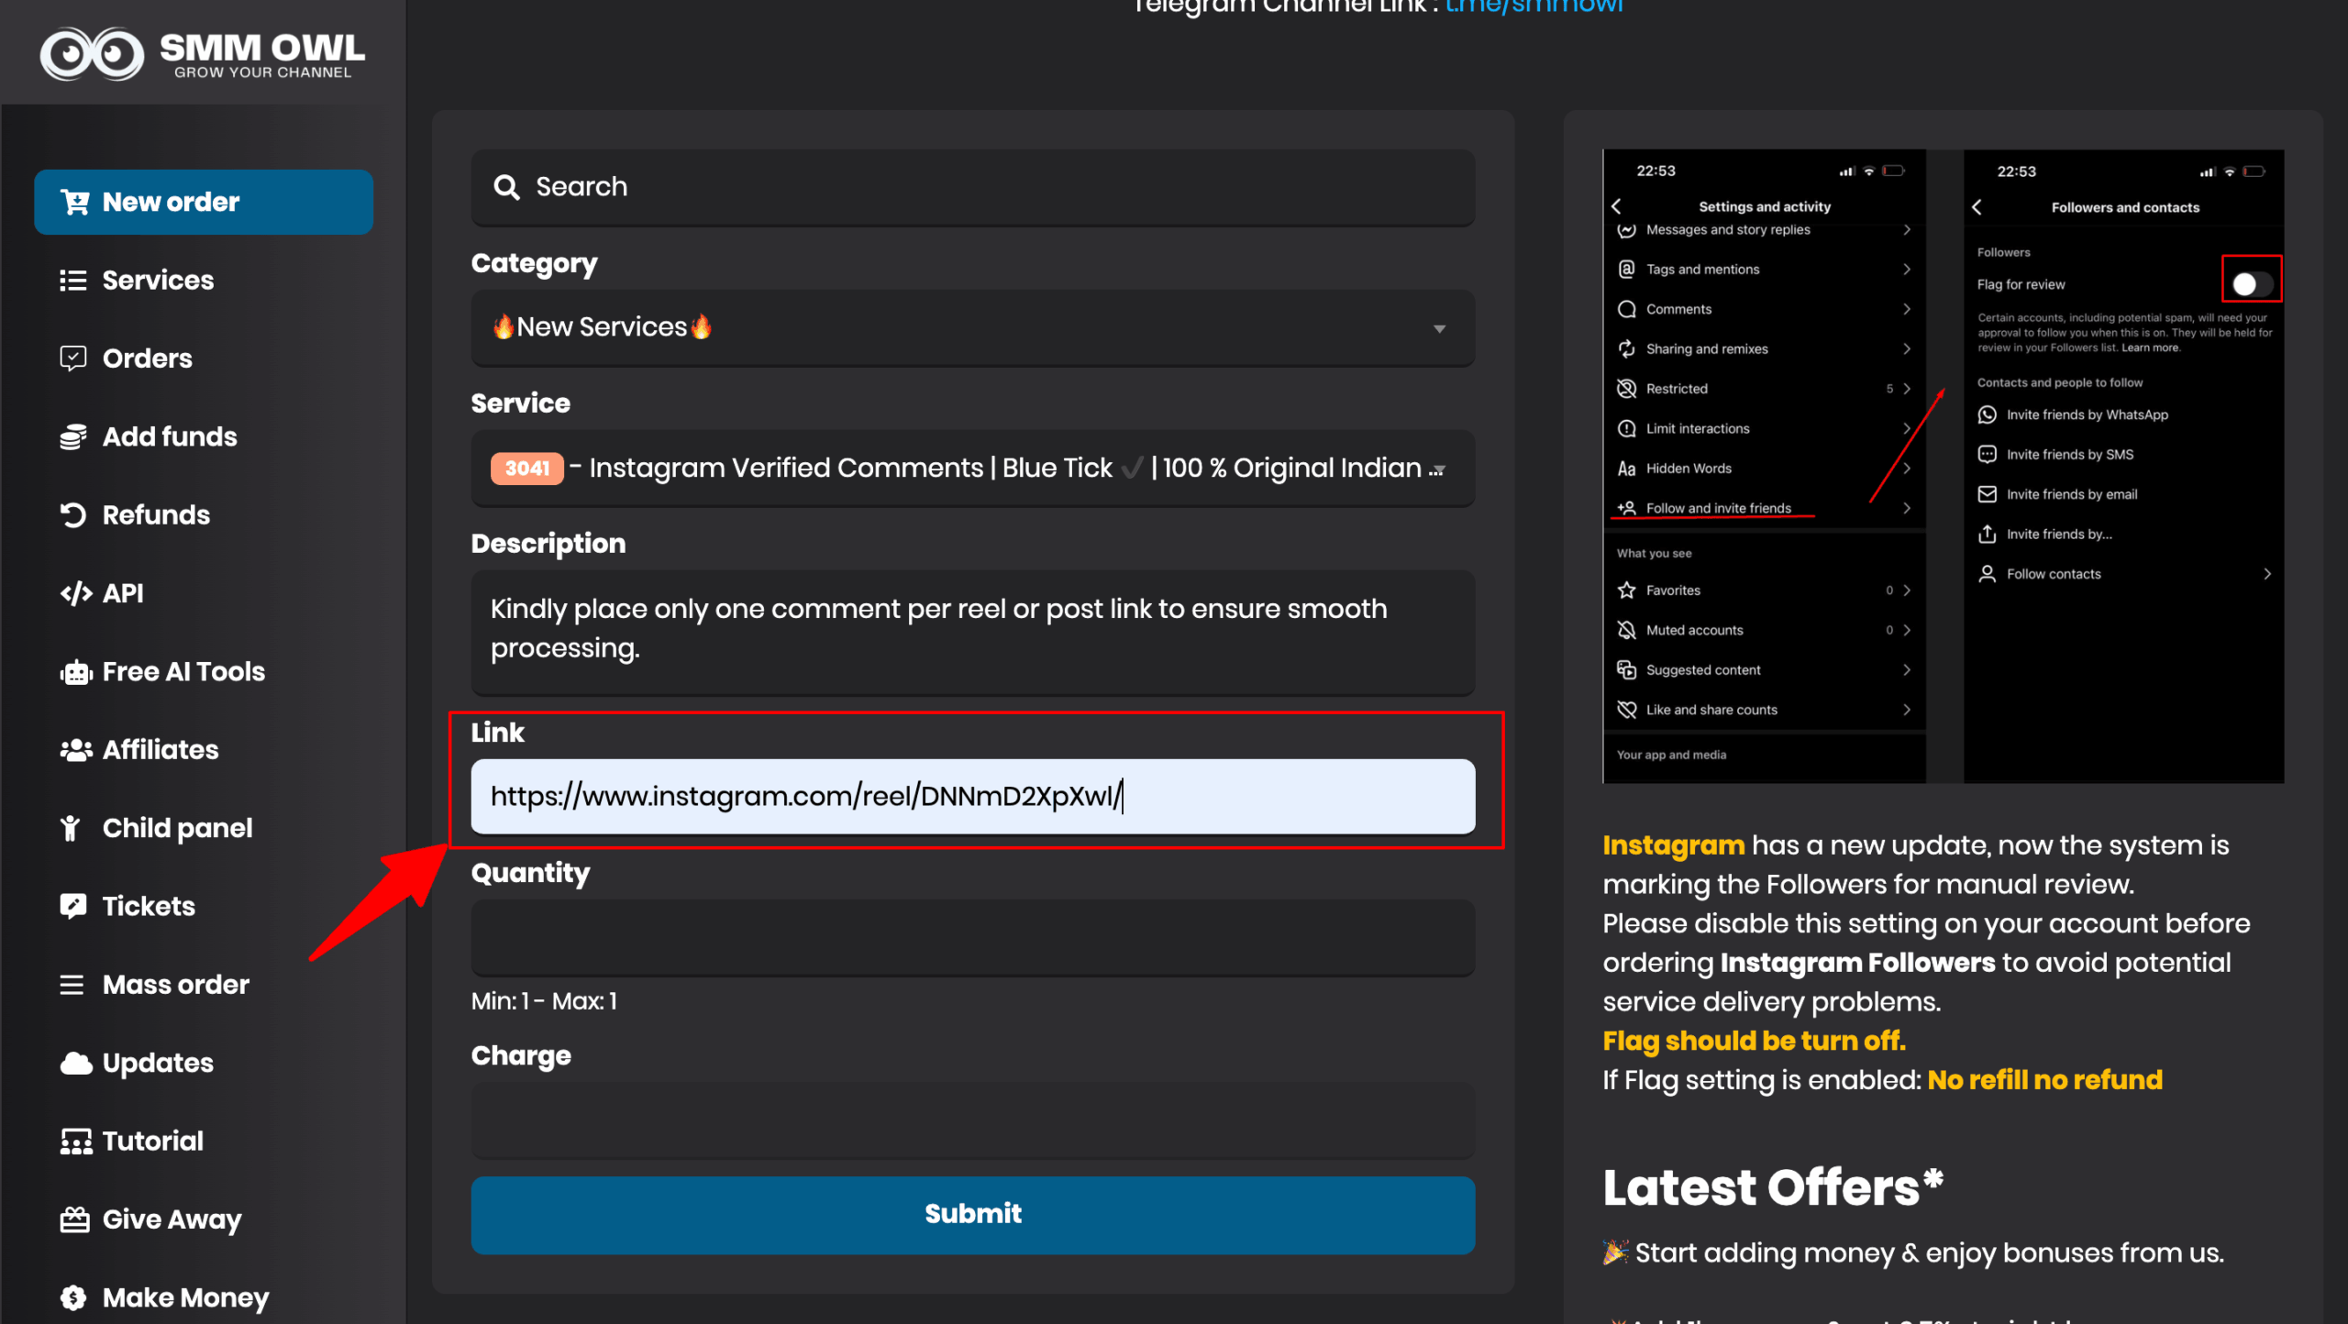Open the Refunds page
This screenshot has height=1324, width=2348.
[156, 515]
